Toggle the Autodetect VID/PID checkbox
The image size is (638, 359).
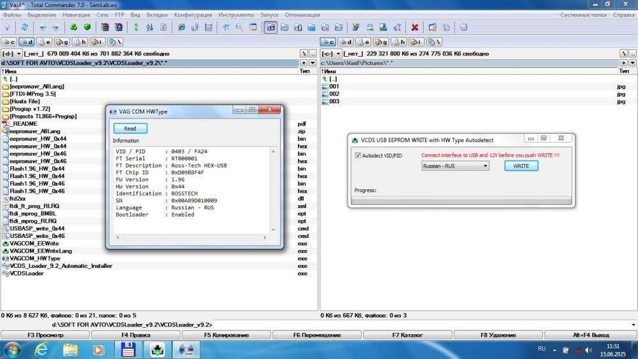(358, 156)
